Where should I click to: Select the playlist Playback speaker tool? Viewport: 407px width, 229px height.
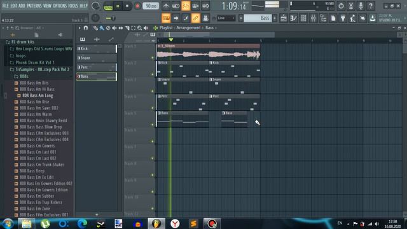click(x=146, y=28)
